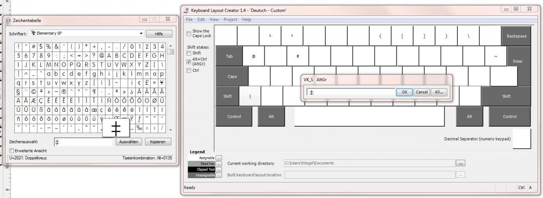The width and height of the screenshot is (543, 198).
Task: Click the Kopieren button
Action: tap(158, 142)
